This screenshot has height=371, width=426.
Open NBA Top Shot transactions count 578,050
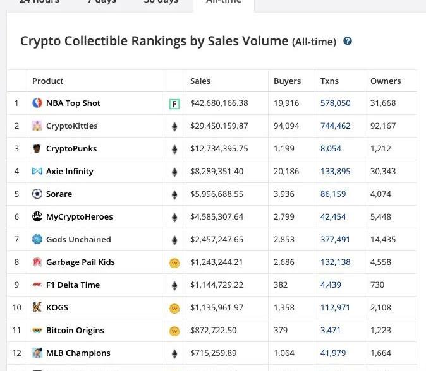click(335, 103)
